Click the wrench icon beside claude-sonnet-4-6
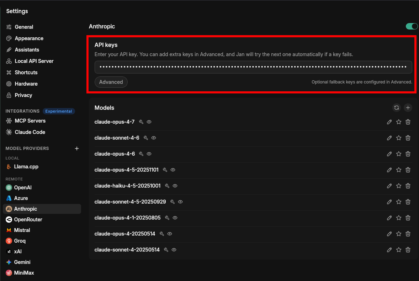Image resolution: width=419 pixels, height=281 pixels. 145,138
